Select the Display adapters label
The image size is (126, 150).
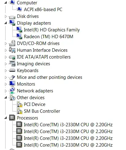(x=34, y=23)
